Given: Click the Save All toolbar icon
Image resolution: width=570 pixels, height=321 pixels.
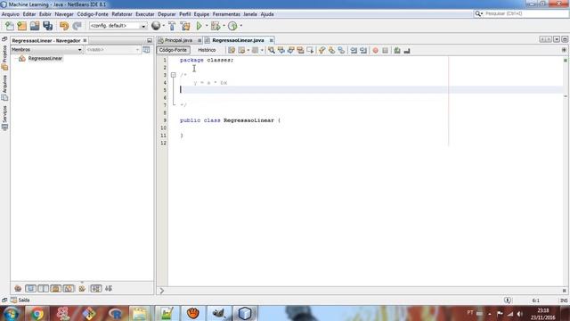Looking at the screenshot, I should coord(47,26).
